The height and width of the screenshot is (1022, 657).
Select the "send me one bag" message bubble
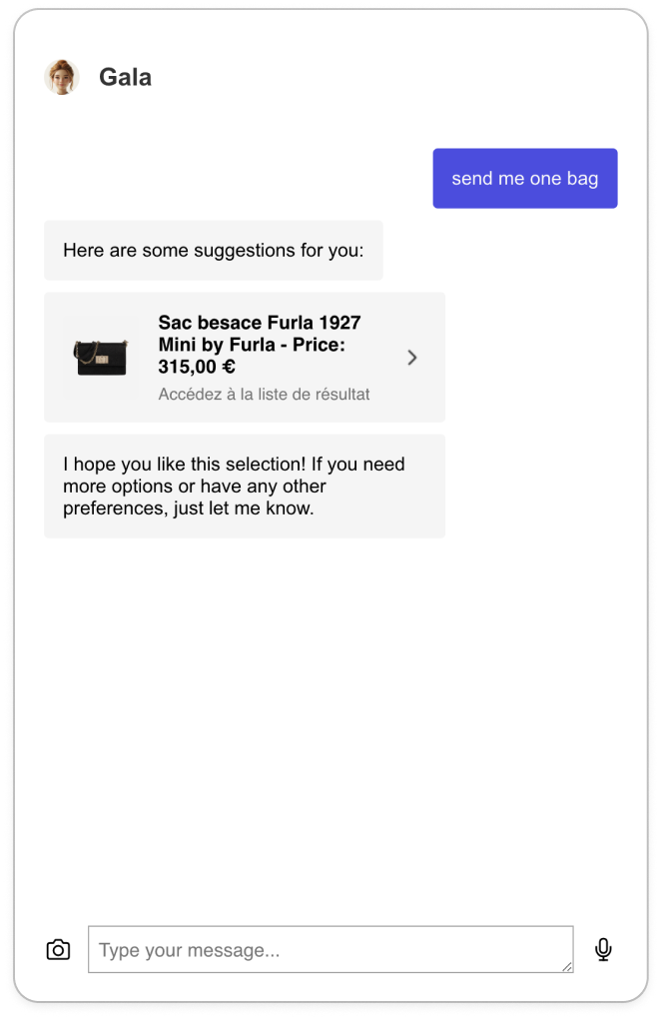pyautogui.click(x=525, y=179)
